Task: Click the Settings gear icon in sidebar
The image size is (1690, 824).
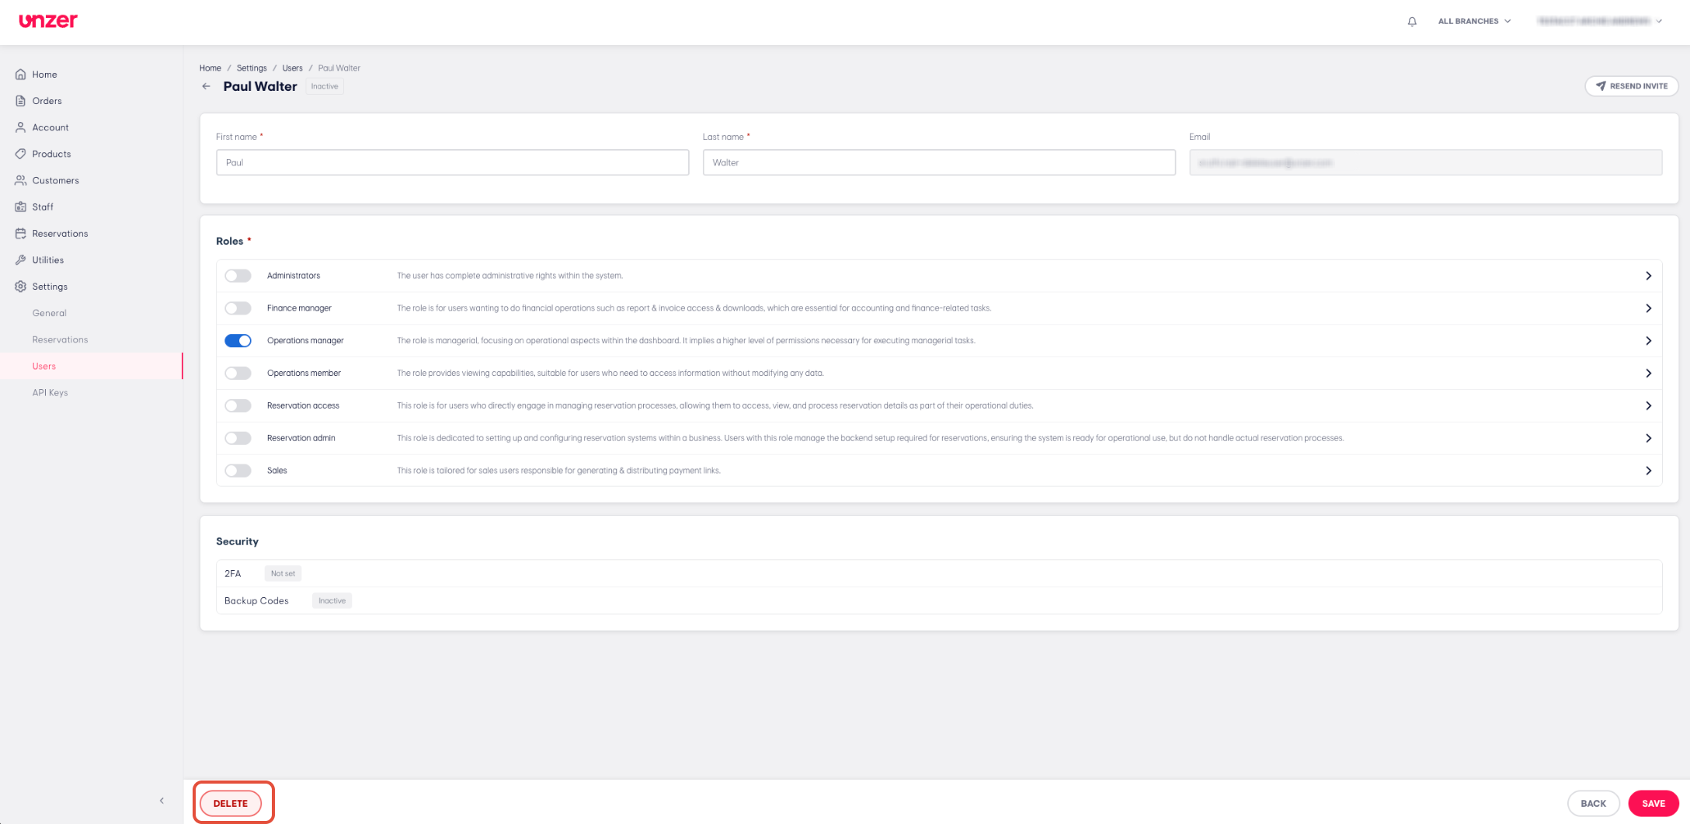Action: tap(20, 287)
